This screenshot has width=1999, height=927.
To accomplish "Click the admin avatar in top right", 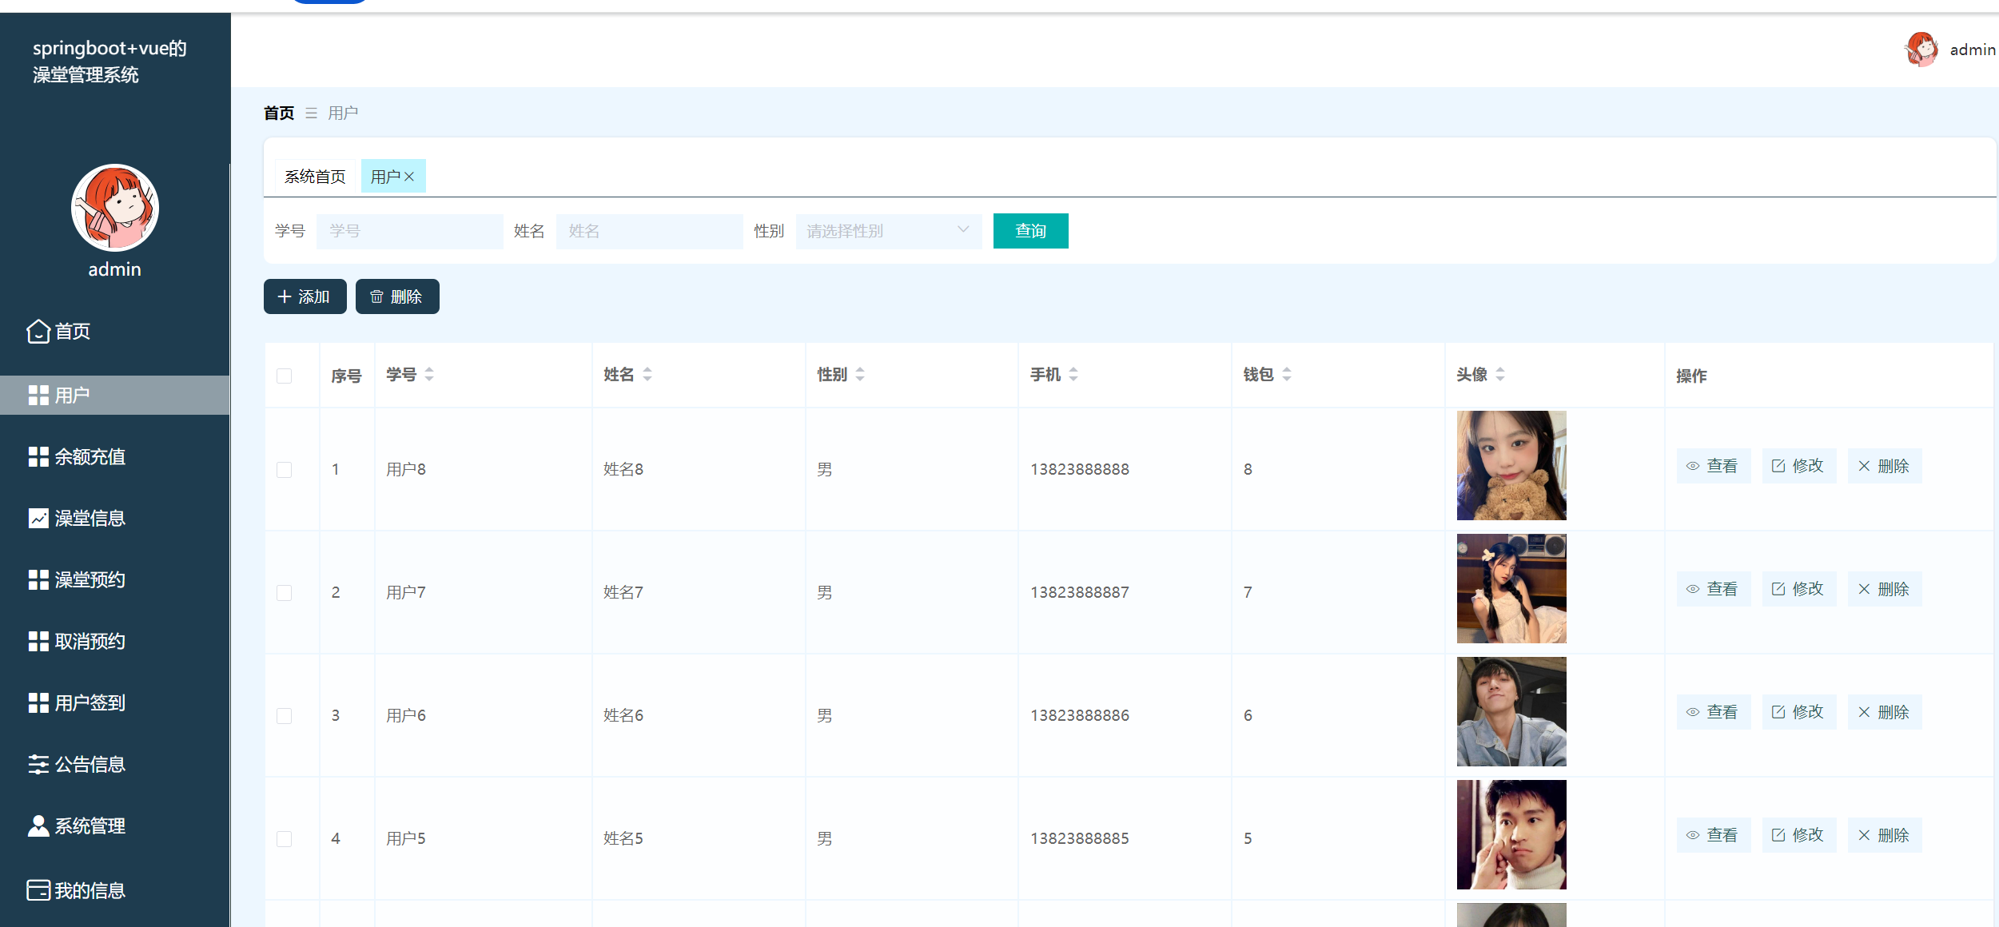I will click(1921, 50).
